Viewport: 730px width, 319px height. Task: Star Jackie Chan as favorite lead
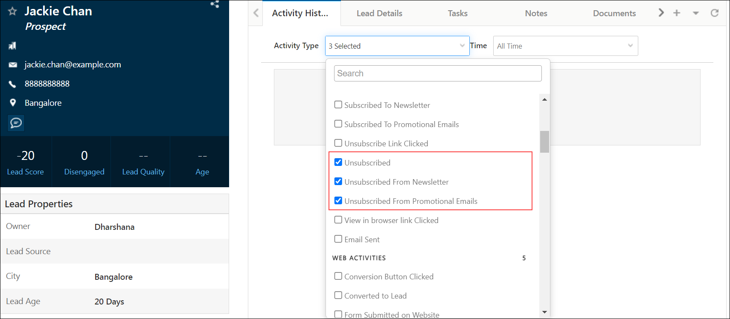[12, 12]
